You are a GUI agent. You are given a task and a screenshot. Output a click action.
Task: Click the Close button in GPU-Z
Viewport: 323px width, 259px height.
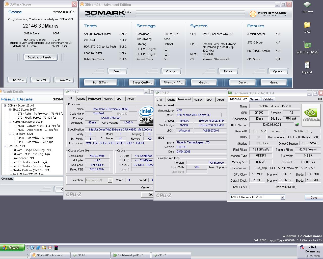314,197
